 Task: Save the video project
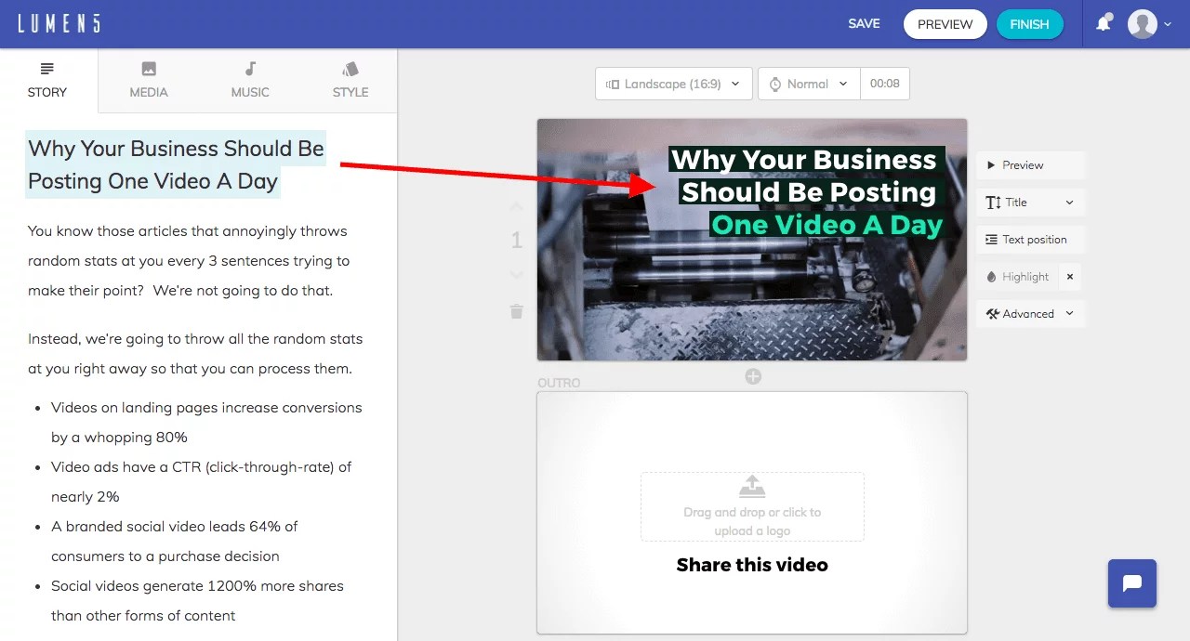pos(864,23)
